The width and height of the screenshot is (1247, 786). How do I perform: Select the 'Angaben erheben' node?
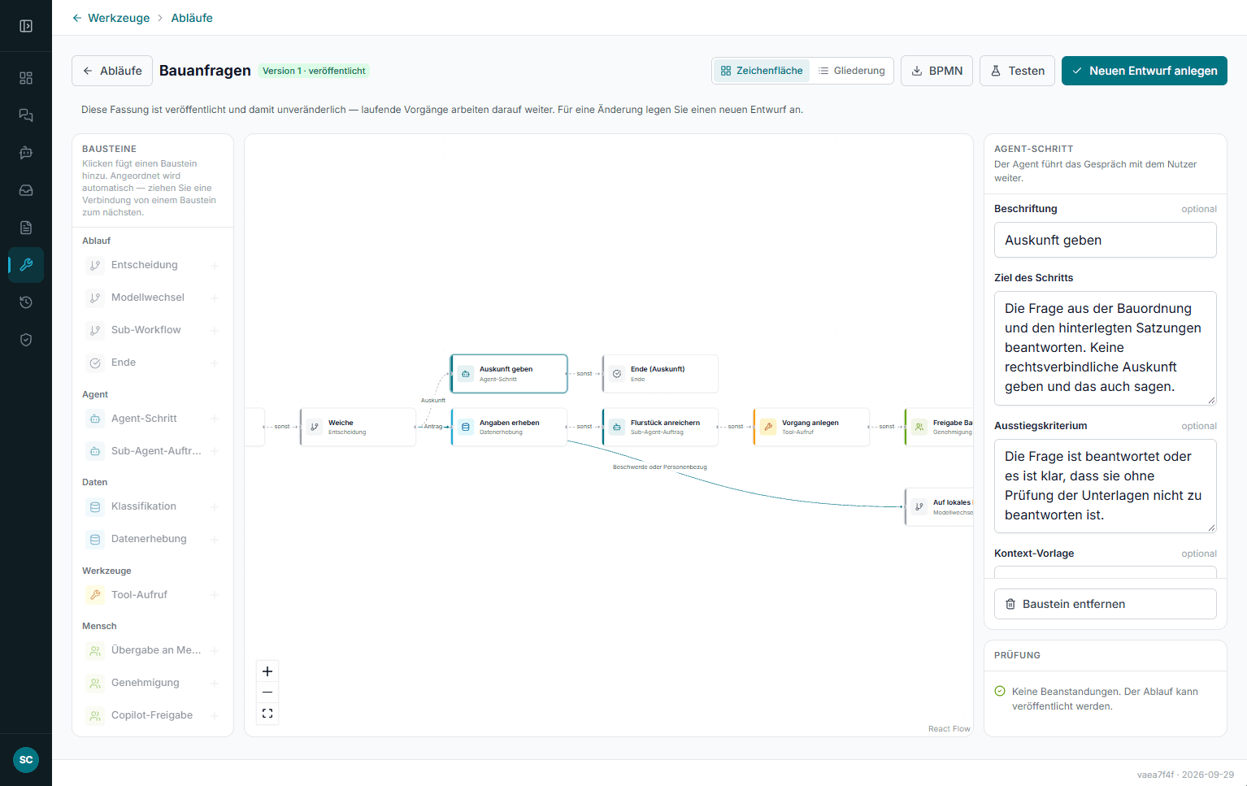tap(509, 427)
